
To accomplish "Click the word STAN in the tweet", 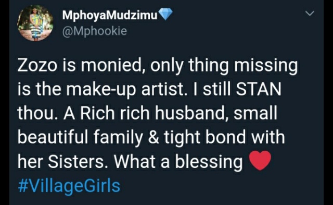I will (259, 89).
